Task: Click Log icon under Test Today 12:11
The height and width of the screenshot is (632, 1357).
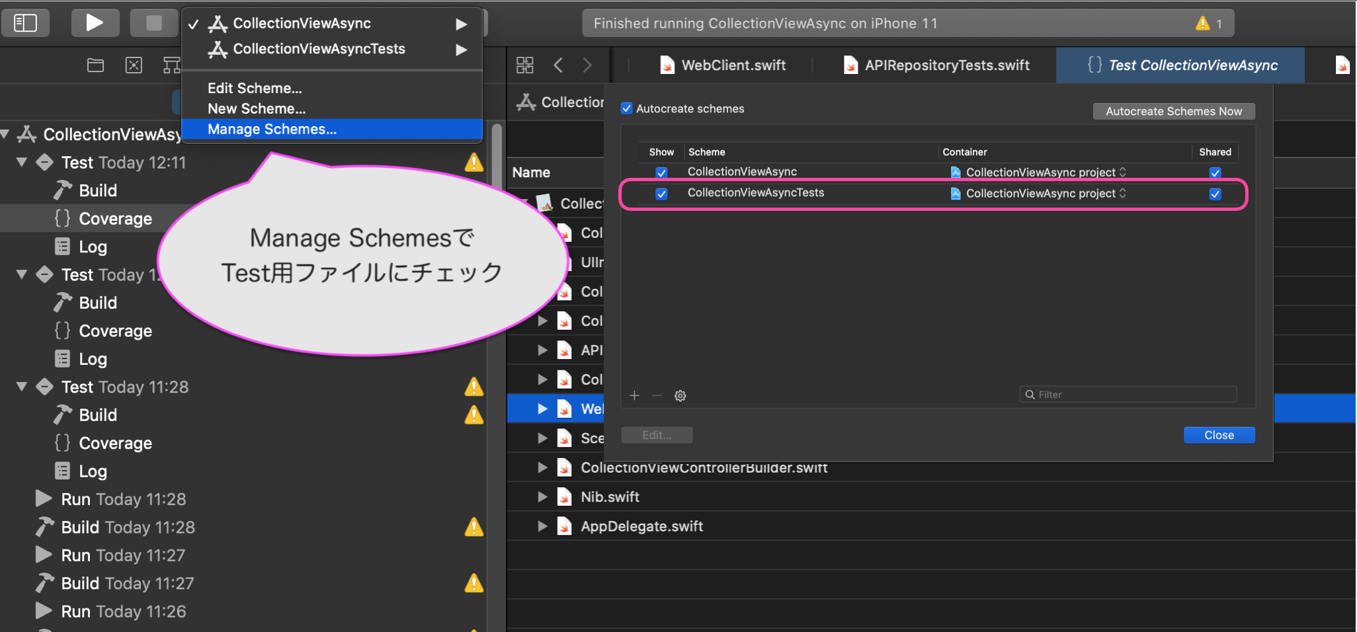Action: (x=63, y=247)
